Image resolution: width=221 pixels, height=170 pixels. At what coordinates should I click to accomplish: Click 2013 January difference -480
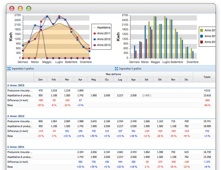pos(41,100)
